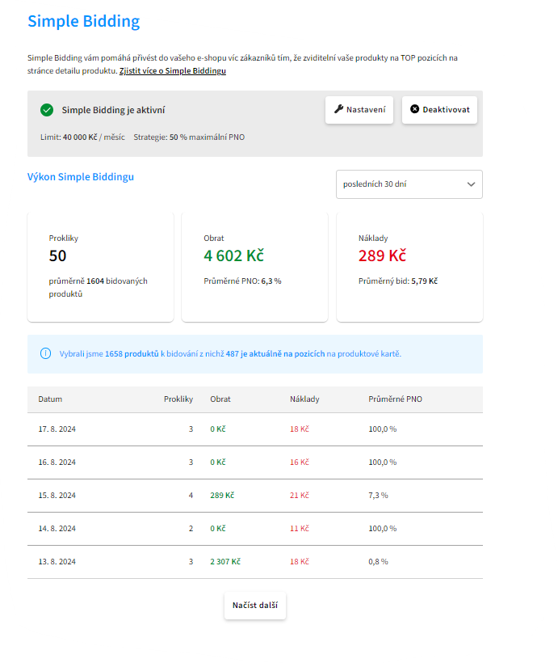Open Nastavení settings button
558x663 pixels.
[x=359, y=110]
